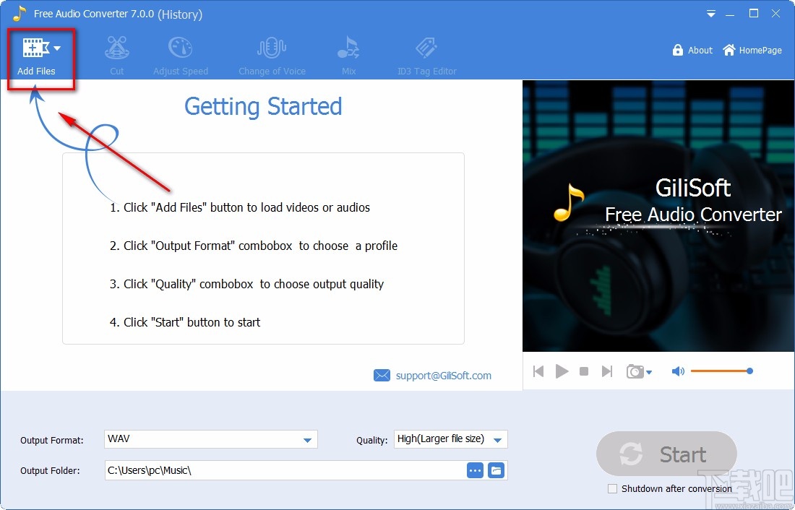Click the GiliSoft preview video panel
This screenshot has height=510, width=795.
click(658, 215)
